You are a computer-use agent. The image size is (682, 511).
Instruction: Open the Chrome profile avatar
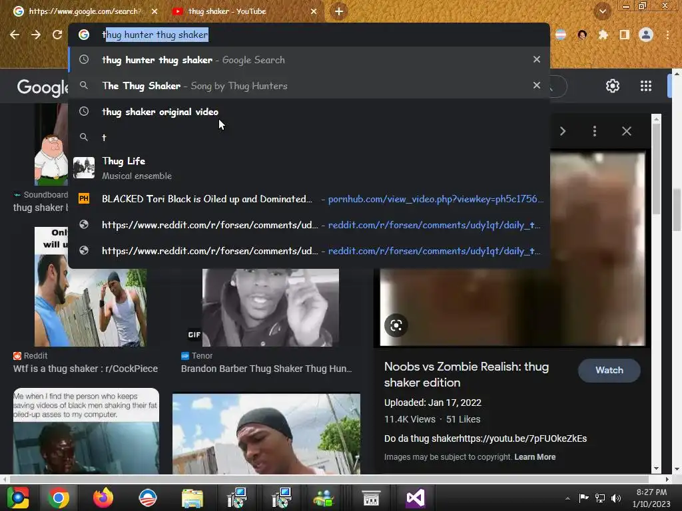tap(646, 35)
